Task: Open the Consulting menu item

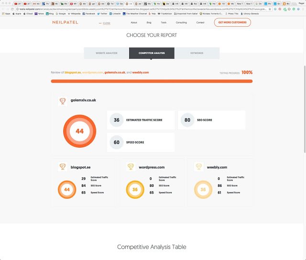Action: pos(181,22)
